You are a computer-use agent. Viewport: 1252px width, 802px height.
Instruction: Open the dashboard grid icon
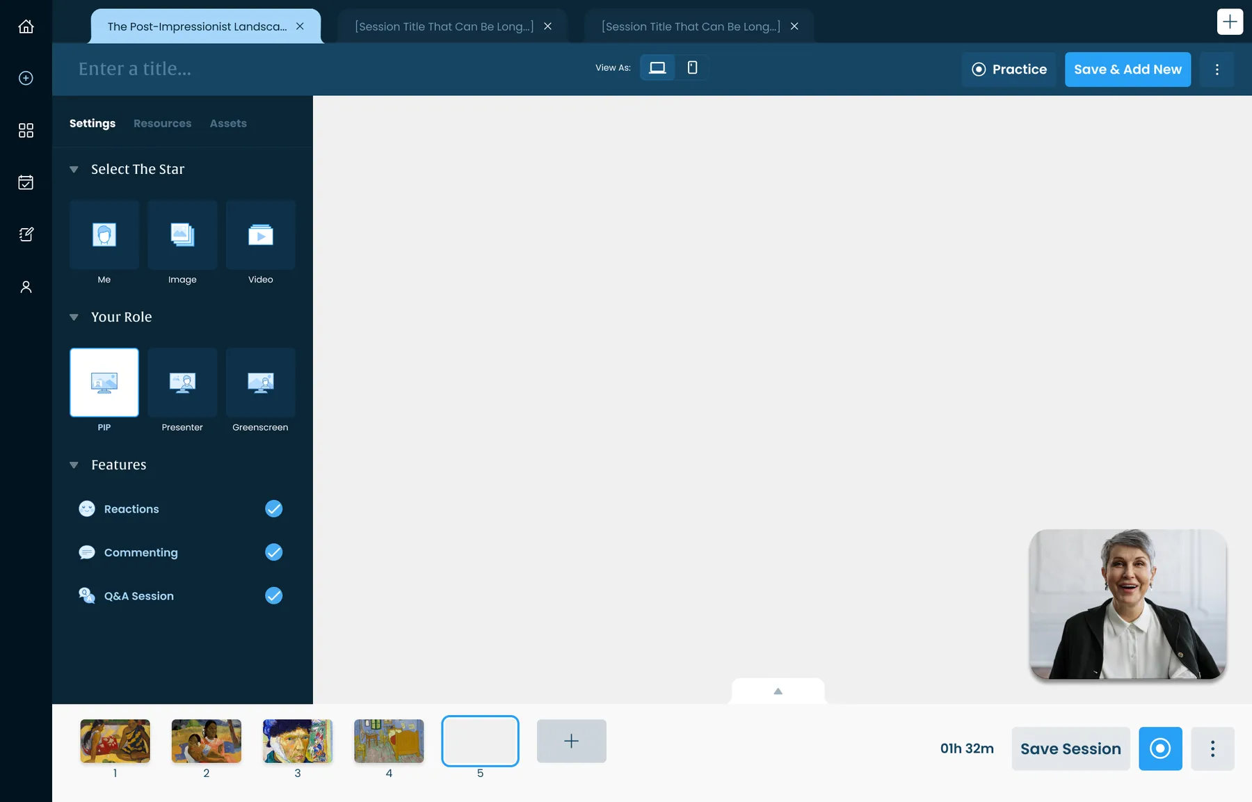[26, 130]
